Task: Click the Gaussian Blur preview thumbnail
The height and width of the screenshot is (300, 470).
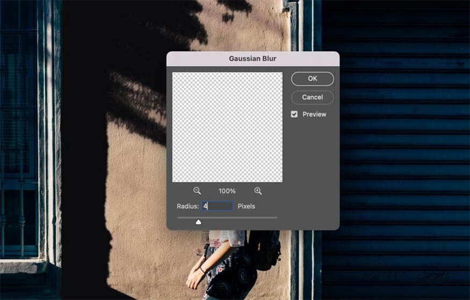Action: tap(227, 127)
